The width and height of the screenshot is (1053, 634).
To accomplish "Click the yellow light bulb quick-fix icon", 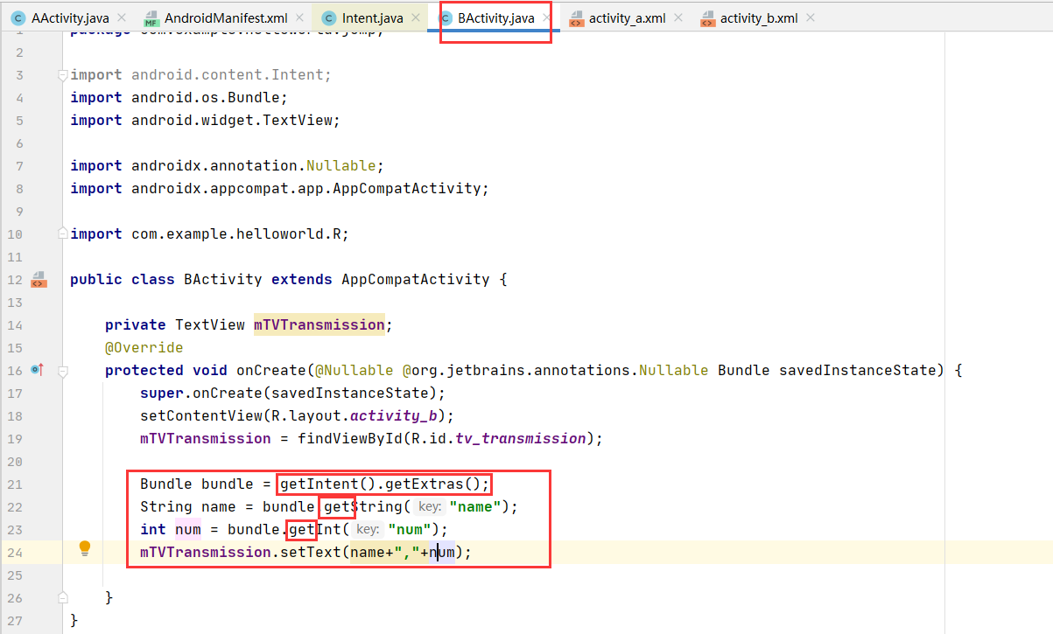I will (85, 548).
